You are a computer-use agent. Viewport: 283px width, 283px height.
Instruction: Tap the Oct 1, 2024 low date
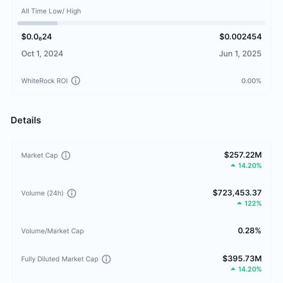tap(42, 54)
